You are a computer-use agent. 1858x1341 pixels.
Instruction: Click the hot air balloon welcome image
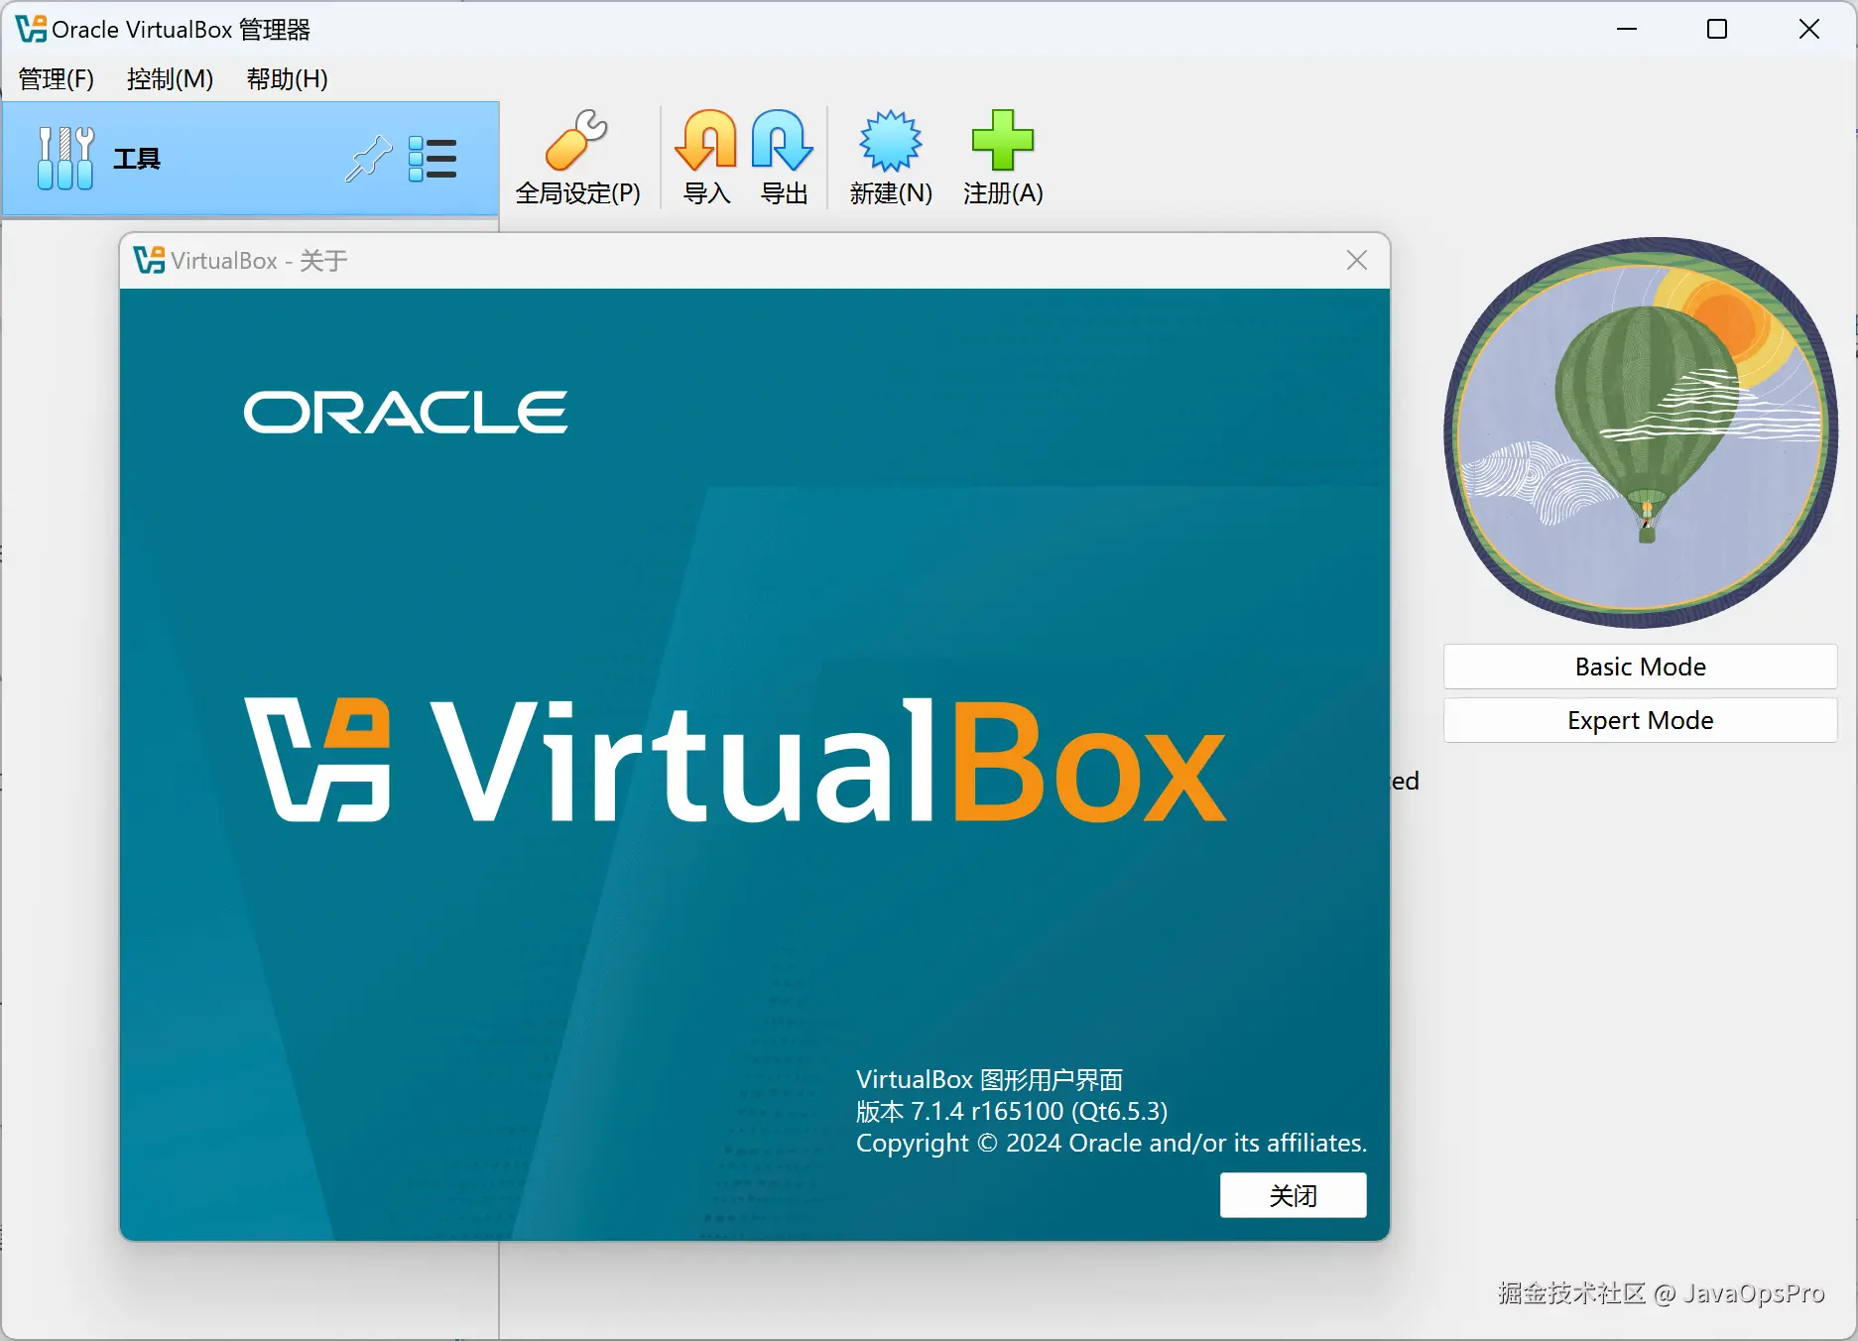coord(1641,432)
